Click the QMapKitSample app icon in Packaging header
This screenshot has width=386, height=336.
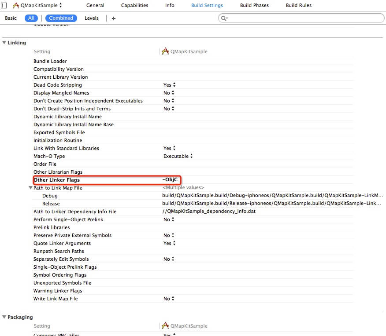[165, 326]
